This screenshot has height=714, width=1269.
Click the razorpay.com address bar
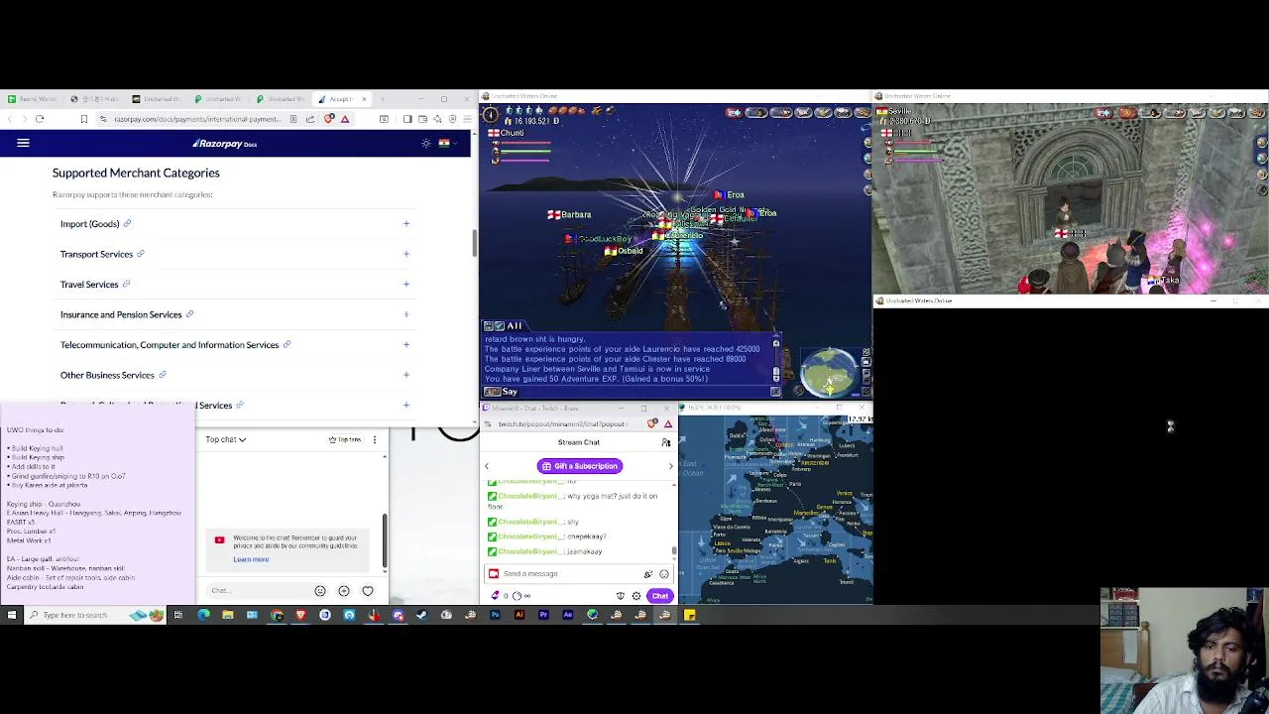tap(196, 119)
